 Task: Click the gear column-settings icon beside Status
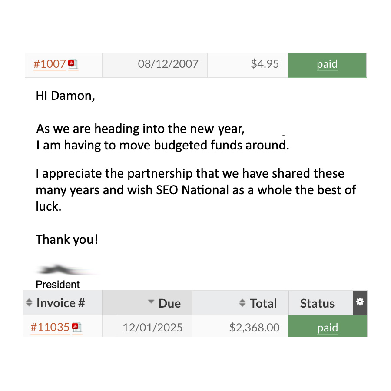point(360,302)
